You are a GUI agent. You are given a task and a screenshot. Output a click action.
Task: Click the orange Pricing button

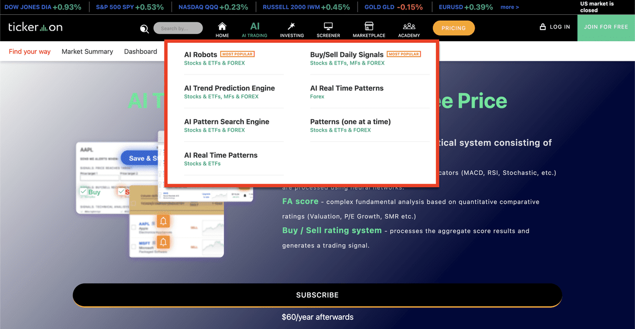(453, 28)
